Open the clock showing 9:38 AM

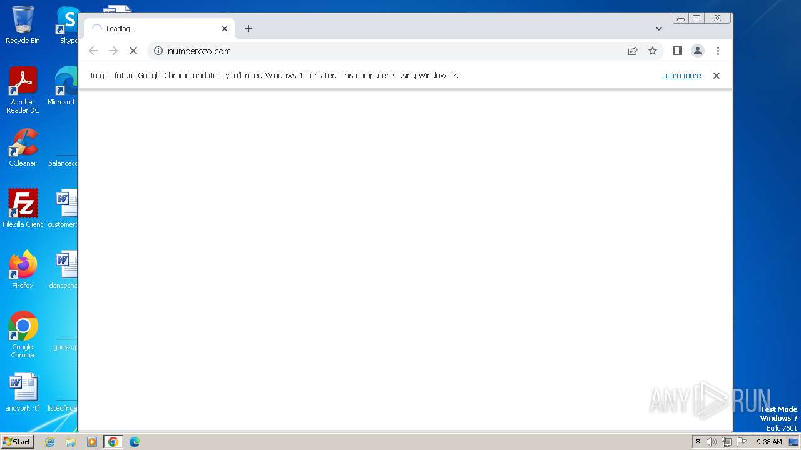(x=769, y=442)
